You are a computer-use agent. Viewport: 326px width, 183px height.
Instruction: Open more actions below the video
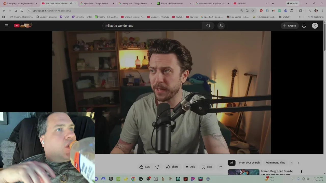click(x=220, y=167)
